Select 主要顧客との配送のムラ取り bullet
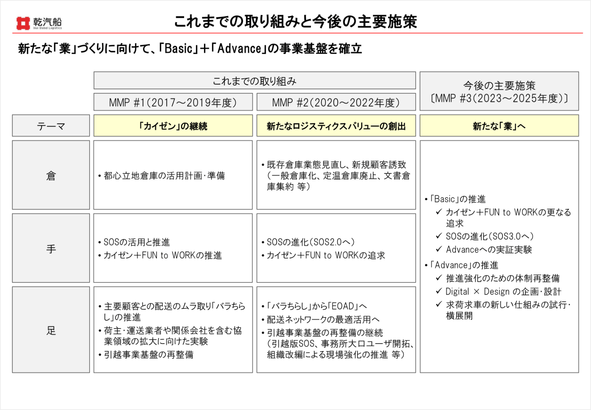 [172, 312]
